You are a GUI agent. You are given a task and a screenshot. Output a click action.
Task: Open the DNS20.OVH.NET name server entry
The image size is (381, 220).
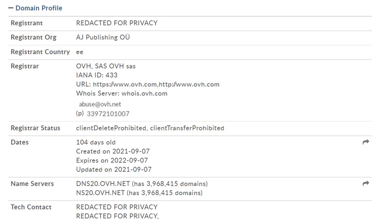pos(103,184)
